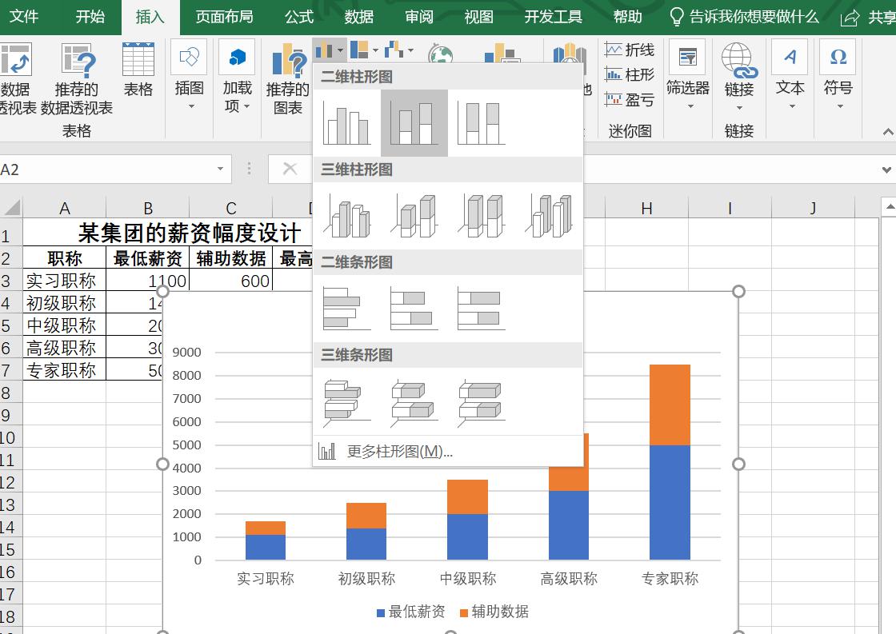Pick the 2D stacked bar chart
Image resolution: width=896 pixels, height=634 pixels.
tap(414, 309)
